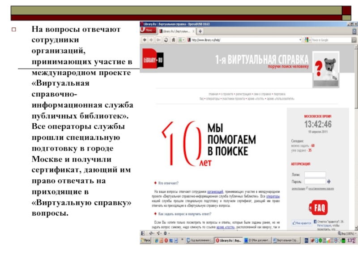Viewport: 358px width, 269px height.
Task: Go forward with the Forward arrow
Action: (x=151, y=40)
